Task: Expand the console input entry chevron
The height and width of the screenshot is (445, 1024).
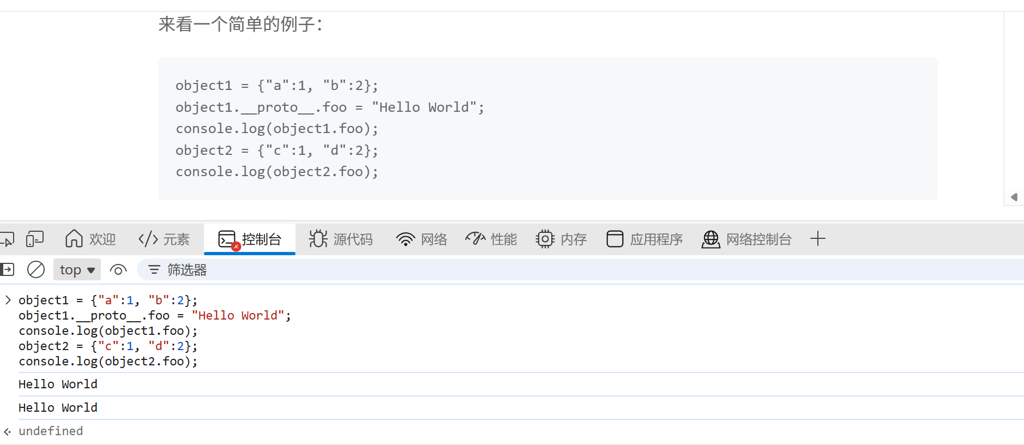Action: pos(8,299)
